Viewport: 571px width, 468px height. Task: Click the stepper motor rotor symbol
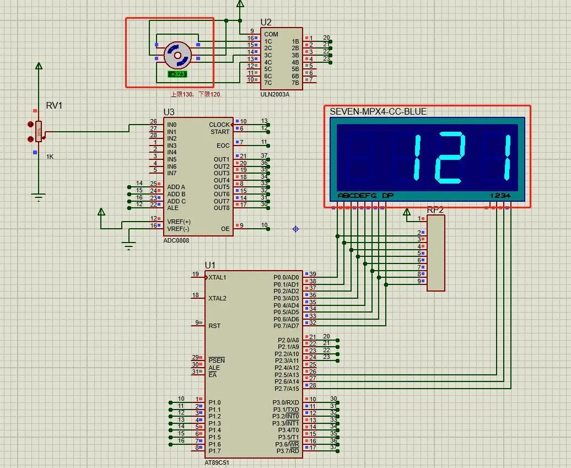(177, 55)
